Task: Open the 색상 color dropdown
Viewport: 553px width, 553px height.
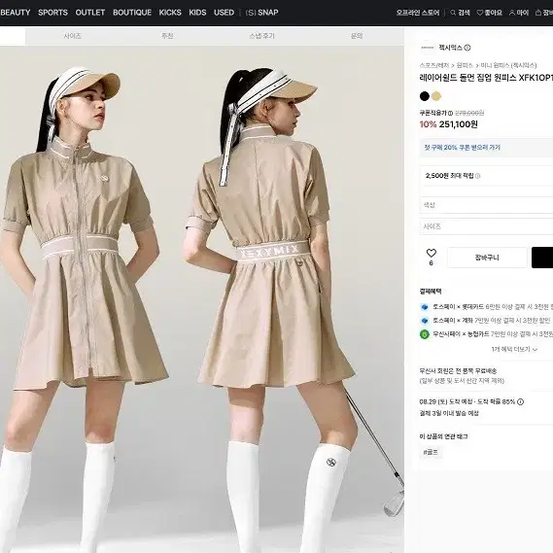Action: tap(486, 205)
